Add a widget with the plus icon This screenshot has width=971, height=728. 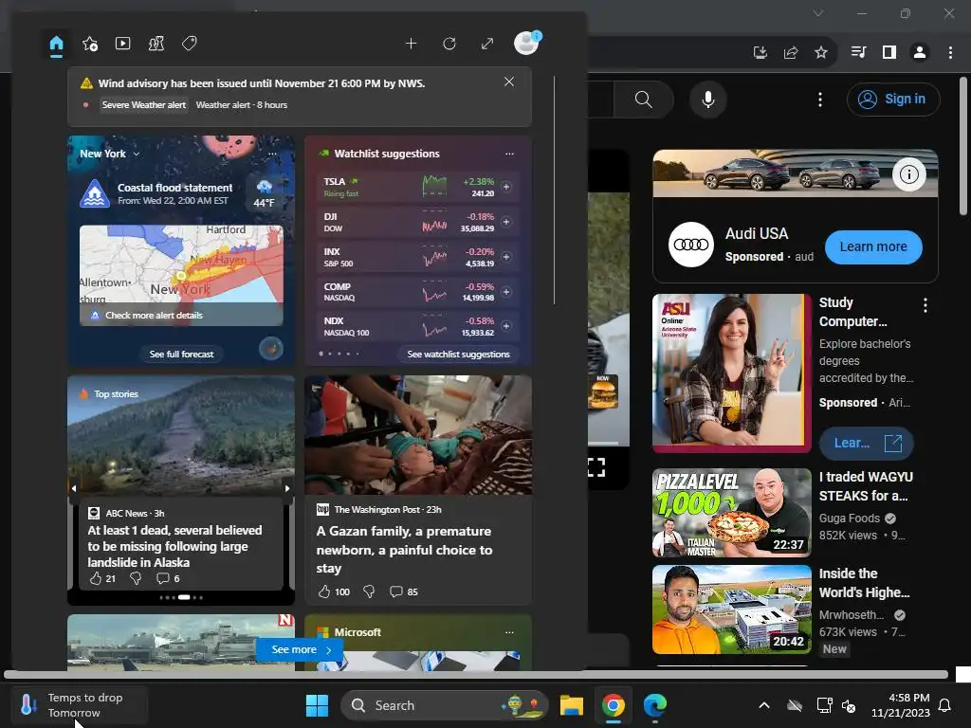click(x=411, y=44)
